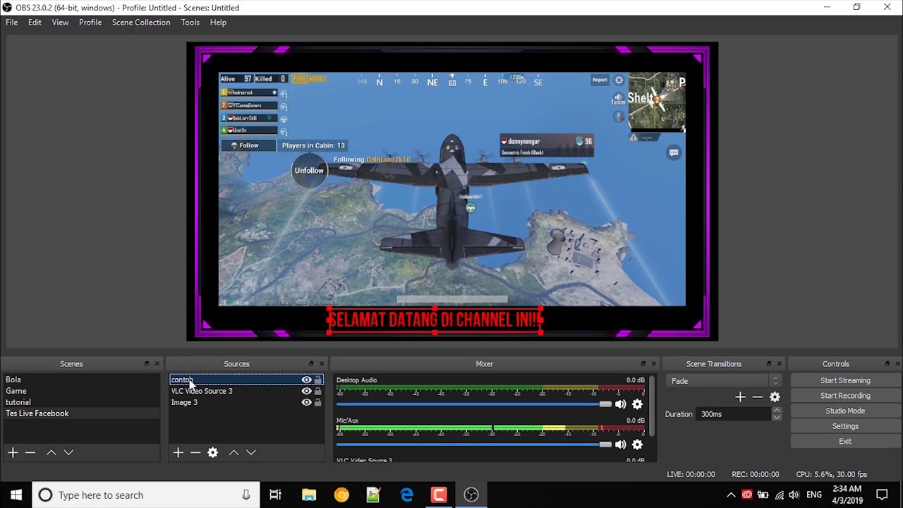903x508 pixels.
Task: Open the View menu
Action: tap(60, 23)
